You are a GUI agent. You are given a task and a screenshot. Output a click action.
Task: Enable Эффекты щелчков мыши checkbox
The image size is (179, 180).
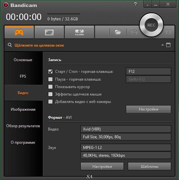coord(50,94)
